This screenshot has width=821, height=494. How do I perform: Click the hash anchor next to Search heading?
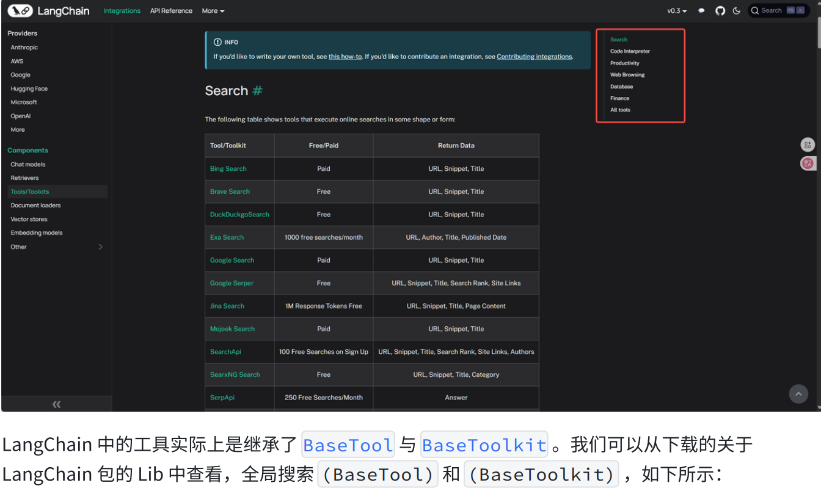(257, 91)
